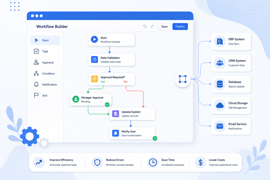This screenshot has width=270, height=180.
Task: Click the green checkmark on Manager Approval node
Action: 107,104
